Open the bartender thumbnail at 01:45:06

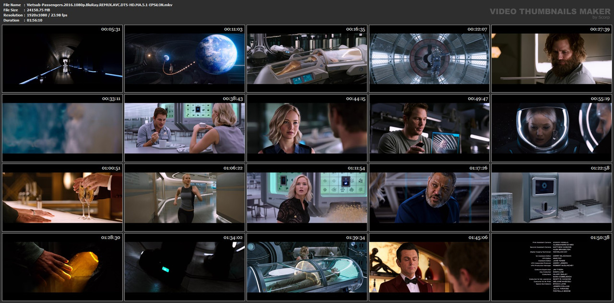click(429, 267)
